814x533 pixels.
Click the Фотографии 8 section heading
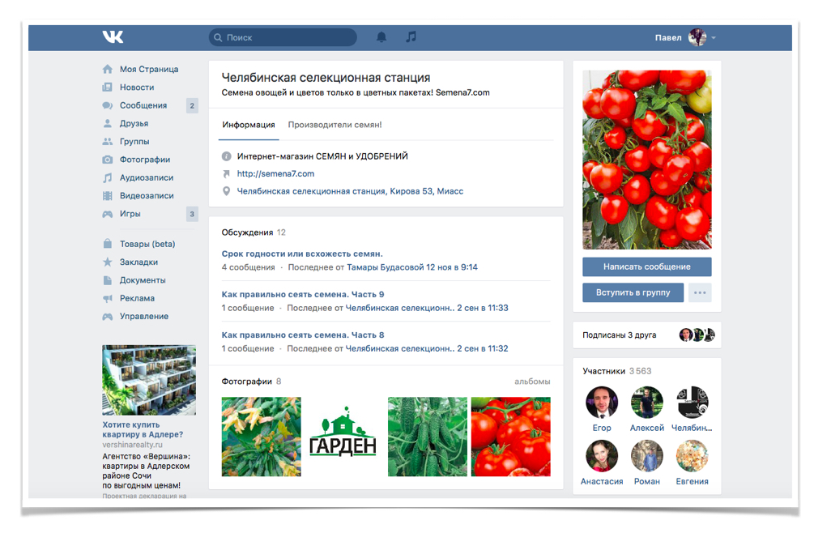point(251,382)
